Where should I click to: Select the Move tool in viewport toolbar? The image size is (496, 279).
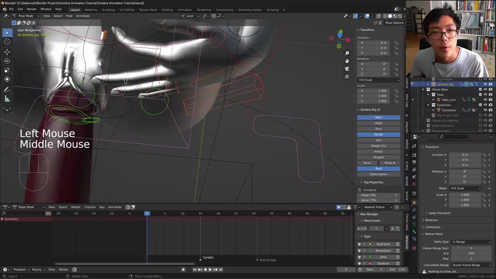coord(7,52)
